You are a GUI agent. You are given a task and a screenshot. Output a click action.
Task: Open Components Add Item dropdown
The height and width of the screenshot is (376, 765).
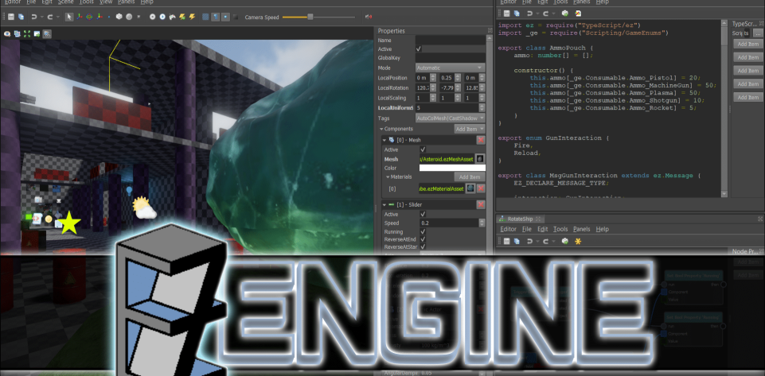pos(470,129)
